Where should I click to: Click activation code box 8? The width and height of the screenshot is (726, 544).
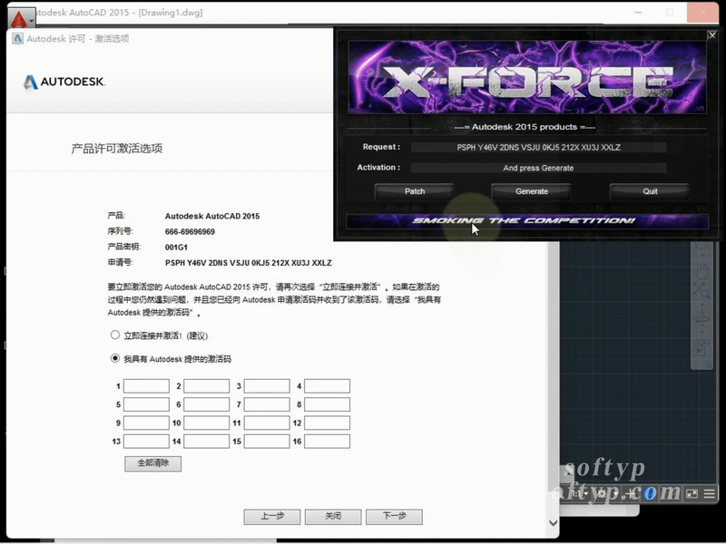pyautogui.click(x=327, y=404)
